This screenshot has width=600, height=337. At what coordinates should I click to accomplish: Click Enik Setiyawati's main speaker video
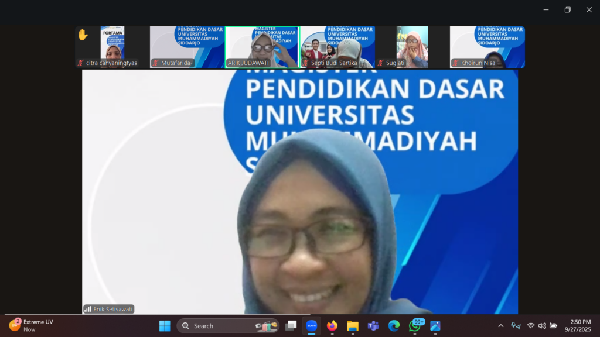pyautogui.click(x=300, y=192)
